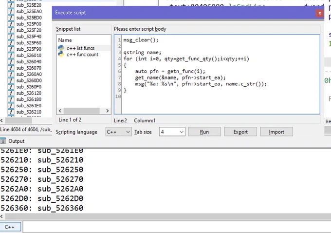Click the Output window icon

(x=3, y=141)
